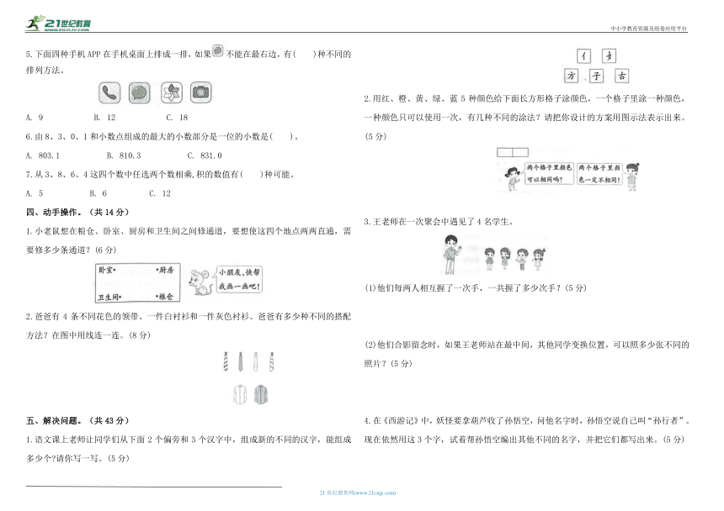
Task: Select answer option B. 6 for question 7
Action: tap(98, 193)
